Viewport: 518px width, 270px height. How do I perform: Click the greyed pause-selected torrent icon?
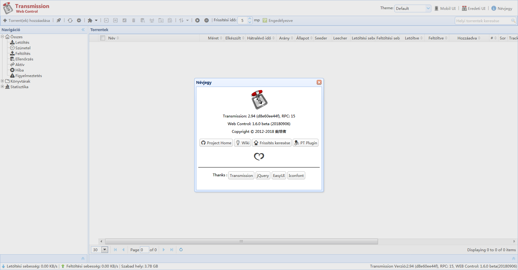pyautogui.click(x=115, y=20)
